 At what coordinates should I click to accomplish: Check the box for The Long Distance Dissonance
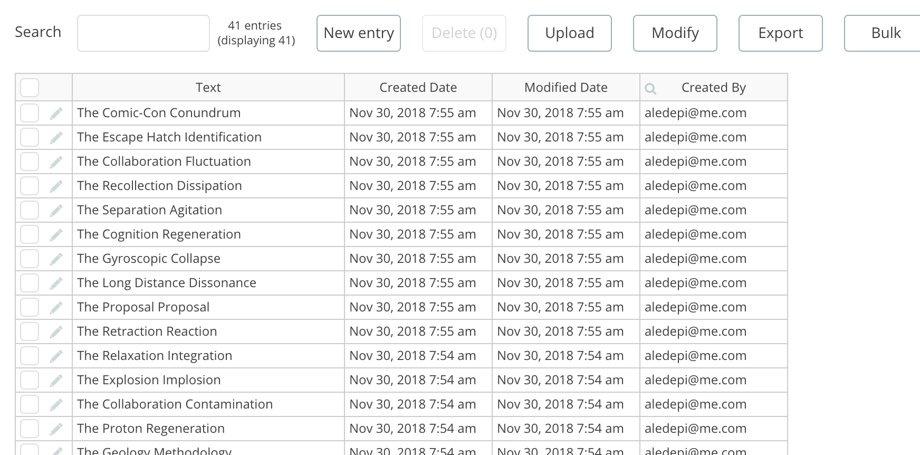(30, 283)
